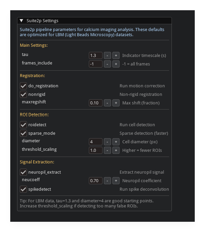Collapse the Suite2p Settings panel
This screenshot has height=232, width=205.
click(22, 21)
